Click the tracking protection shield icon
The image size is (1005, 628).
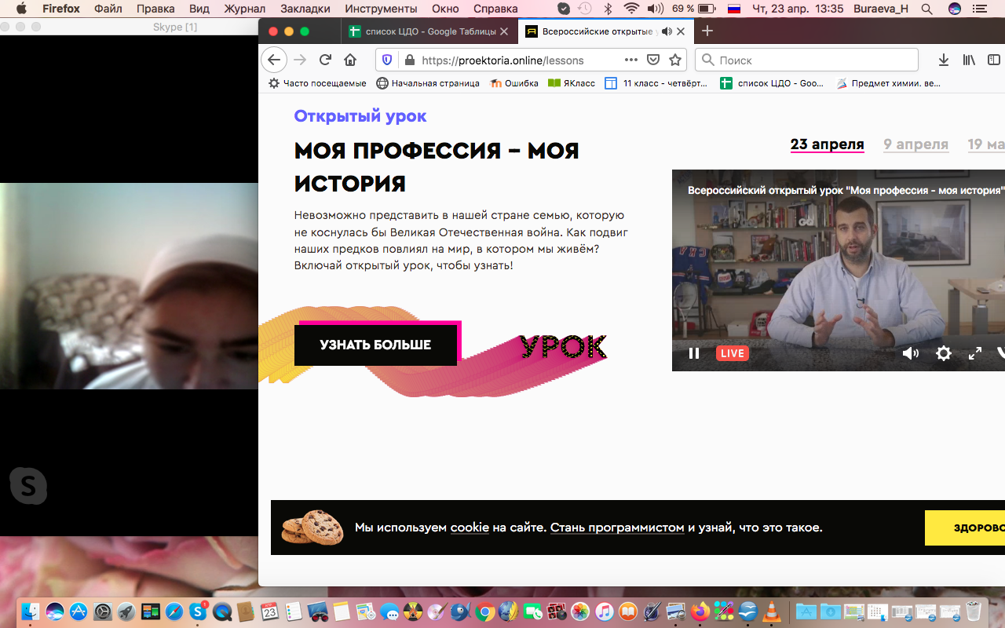[x=387, y=60]
